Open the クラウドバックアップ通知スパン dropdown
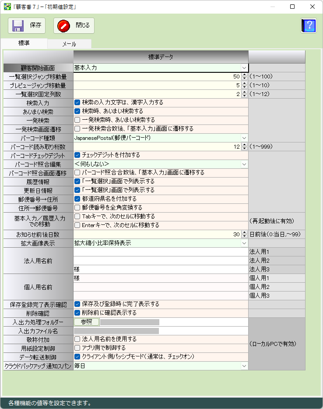The image size is (323, 409). point(244,366)
